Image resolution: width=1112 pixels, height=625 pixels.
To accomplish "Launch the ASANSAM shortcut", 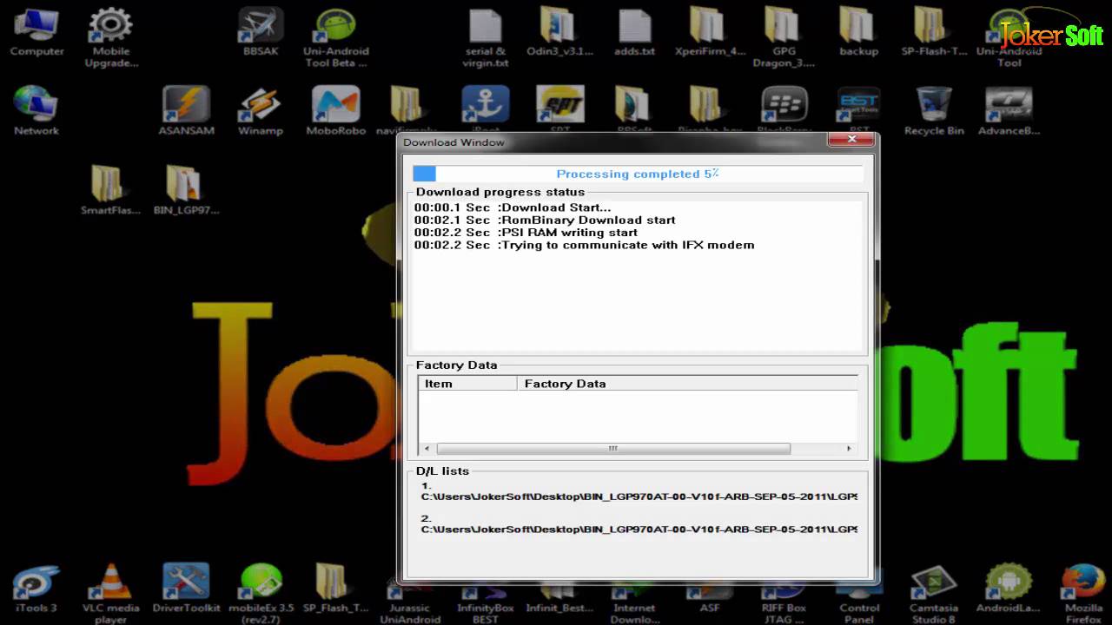I will (186, 110).
